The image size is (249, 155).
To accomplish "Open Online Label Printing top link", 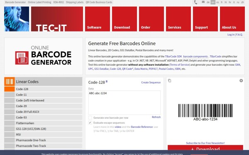I will click(x=39, y=2).
